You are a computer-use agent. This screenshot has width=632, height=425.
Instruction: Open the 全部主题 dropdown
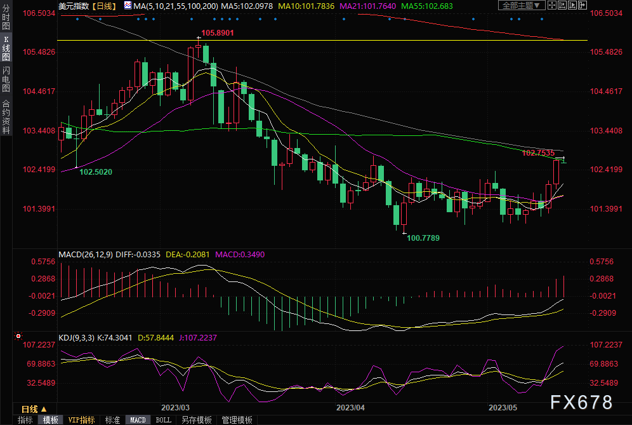click(x=522, y=5)
